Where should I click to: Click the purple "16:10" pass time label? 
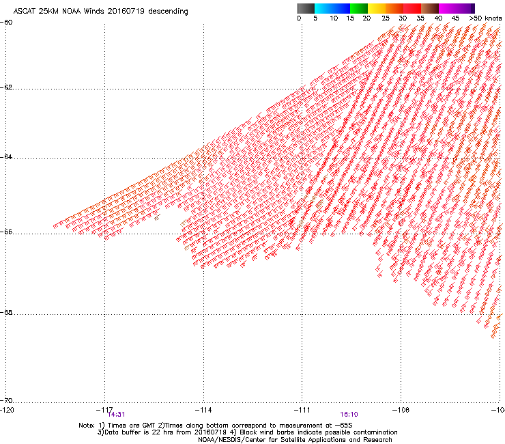click(x=349, y=415)
